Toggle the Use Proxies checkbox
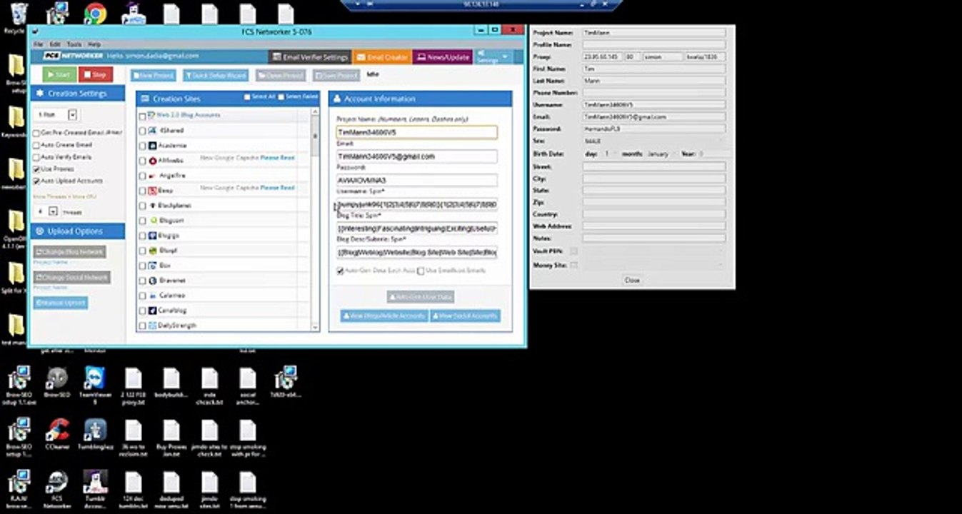 [x=36, y=169]
